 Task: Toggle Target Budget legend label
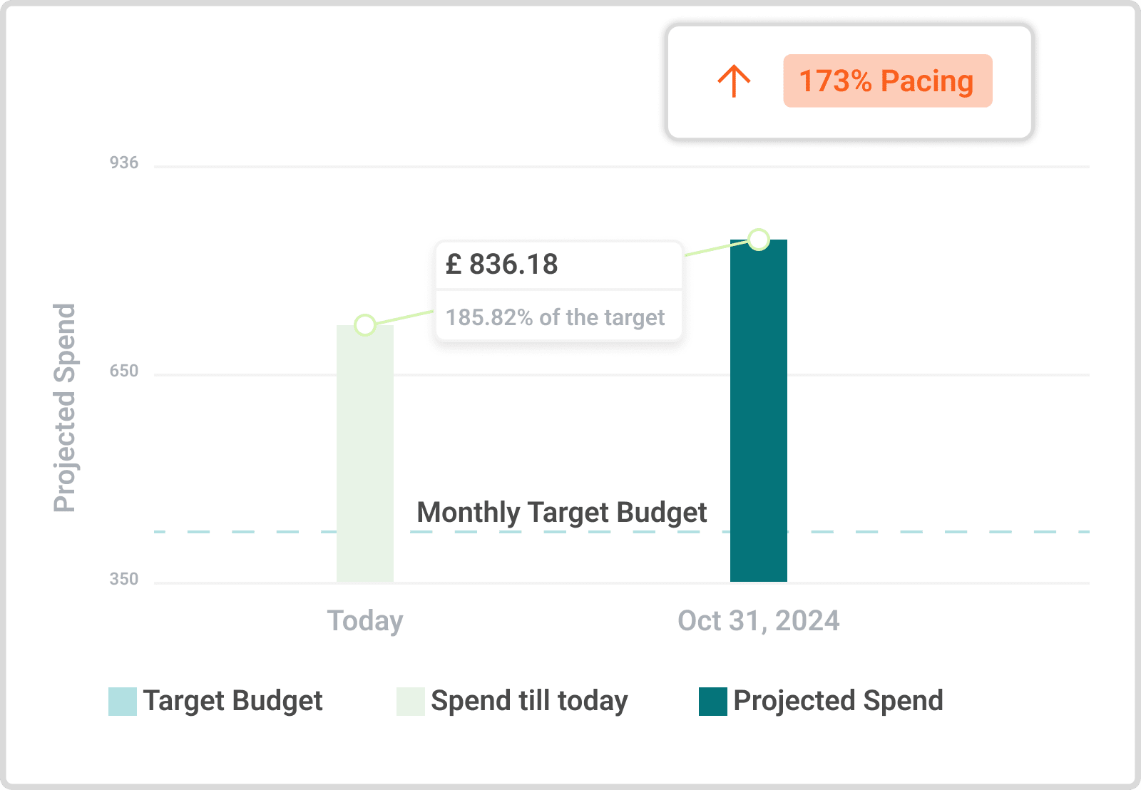tap(232, 701)
